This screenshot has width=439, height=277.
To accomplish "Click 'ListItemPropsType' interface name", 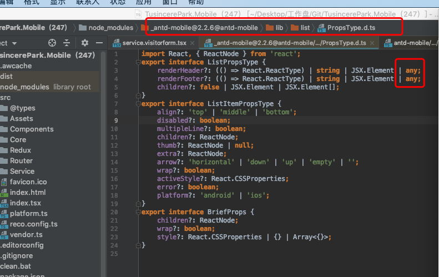I will click(x=240, y=104).
